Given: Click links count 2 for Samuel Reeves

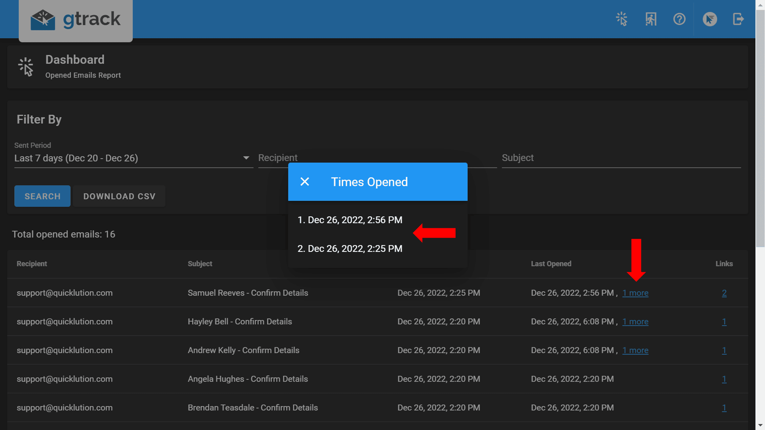Looking at the screenshot, I should (724, 293).
